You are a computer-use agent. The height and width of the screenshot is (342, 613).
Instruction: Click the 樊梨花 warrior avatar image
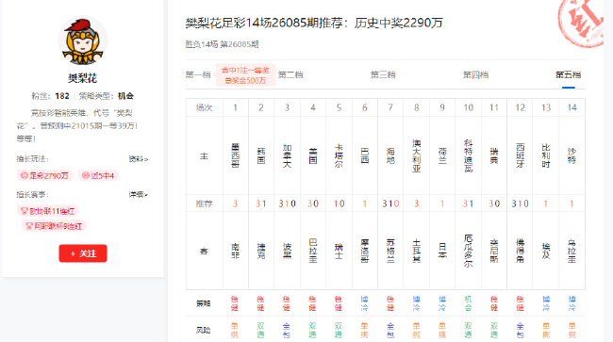pyautogui.click(x=83, y=41)
